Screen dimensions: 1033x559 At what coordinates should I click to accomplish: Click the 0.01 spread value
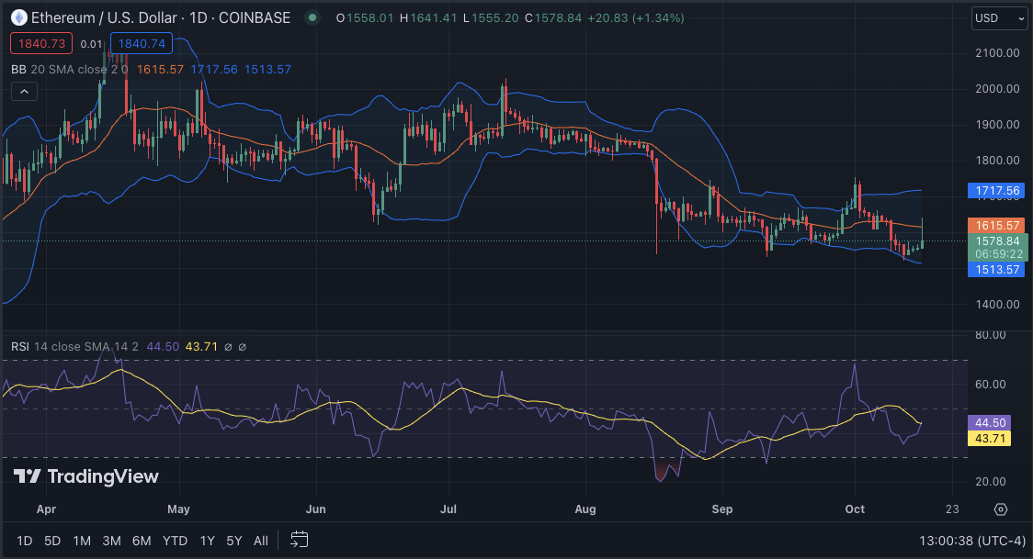point(92,44)
